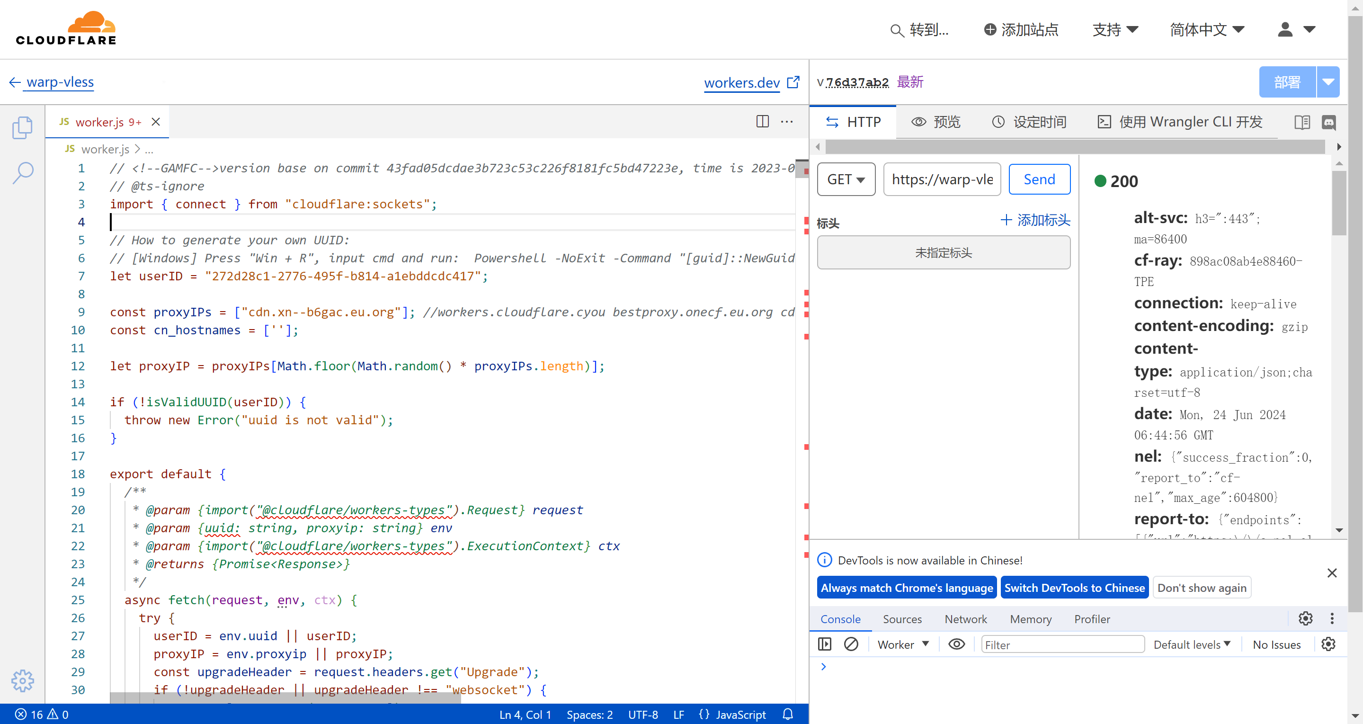This screenshot has height=724, width=1363.
Task: Open the deploy button dropdown arrow
Action: [x=1328, y=82]
